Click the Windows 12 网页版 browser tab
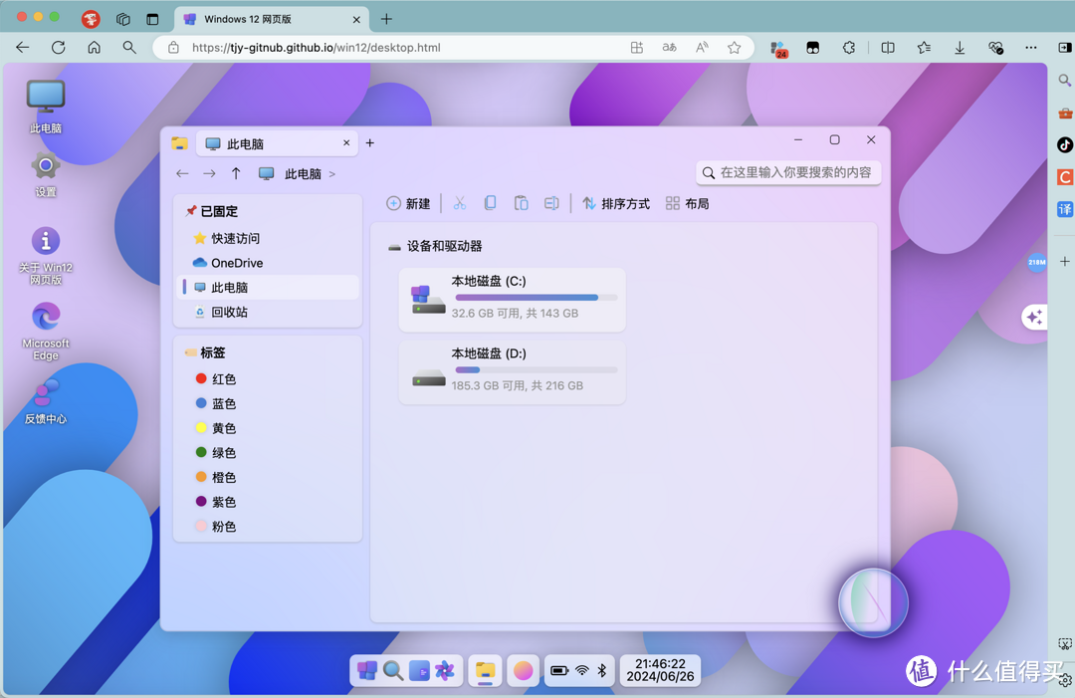Viewport: 1075px width, 698px height. 272,19
